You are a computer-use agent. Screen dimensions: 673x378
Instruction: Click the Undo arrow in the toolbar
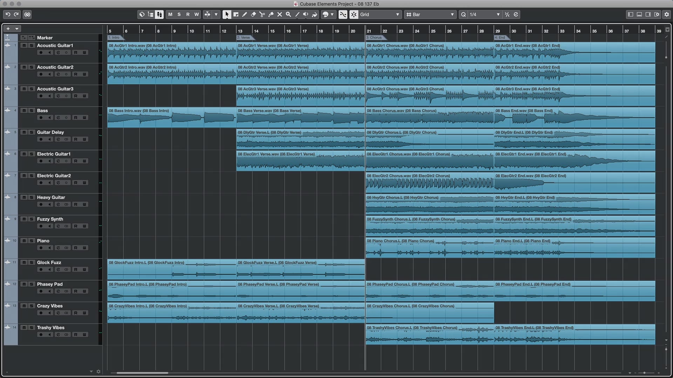(x=8, y=14)
